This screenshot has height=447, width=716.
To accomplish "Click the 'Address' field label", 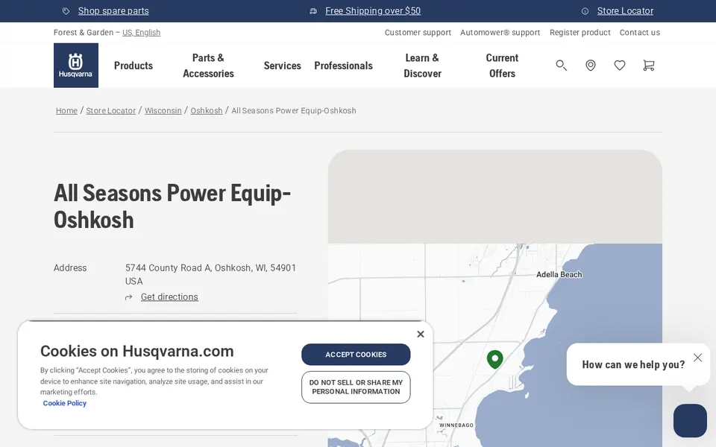I will click(x=70, y=267).
